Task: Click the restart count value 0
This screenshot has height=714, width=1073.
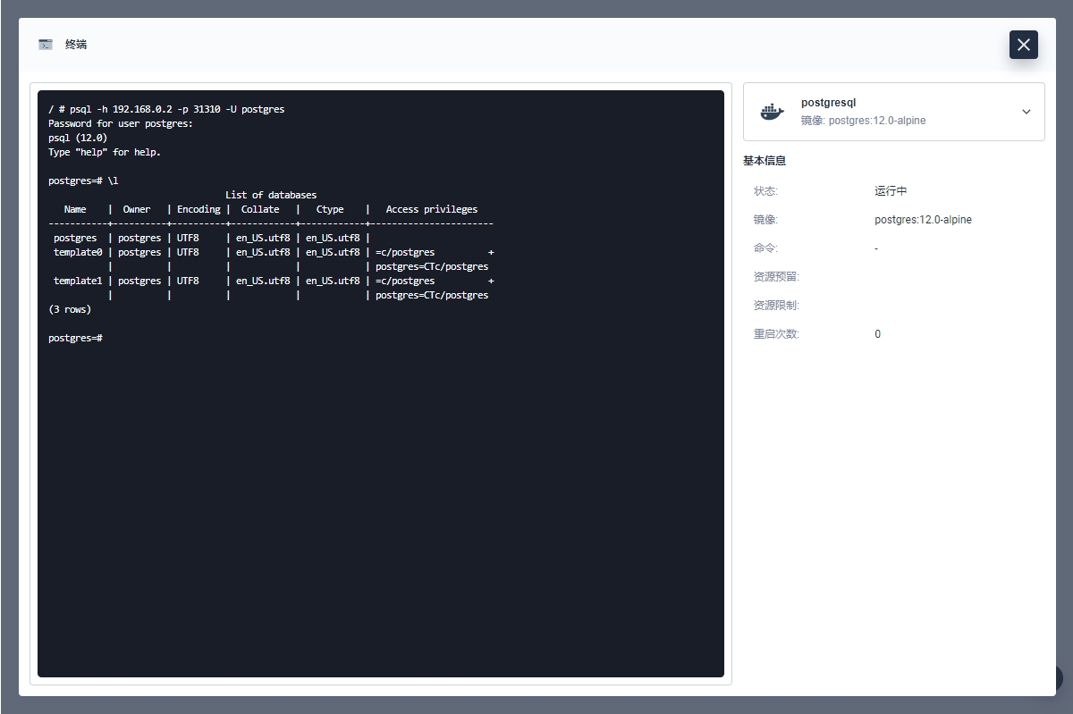Action: tap(877, 334)
